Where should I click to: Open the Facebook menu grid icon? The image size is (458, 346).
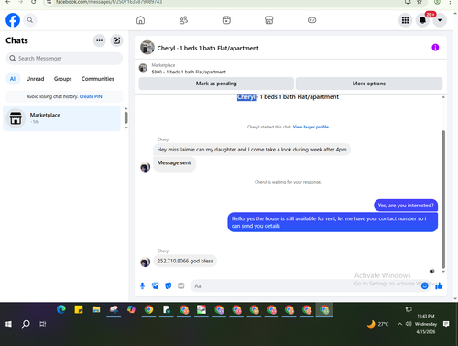(405, 20)
